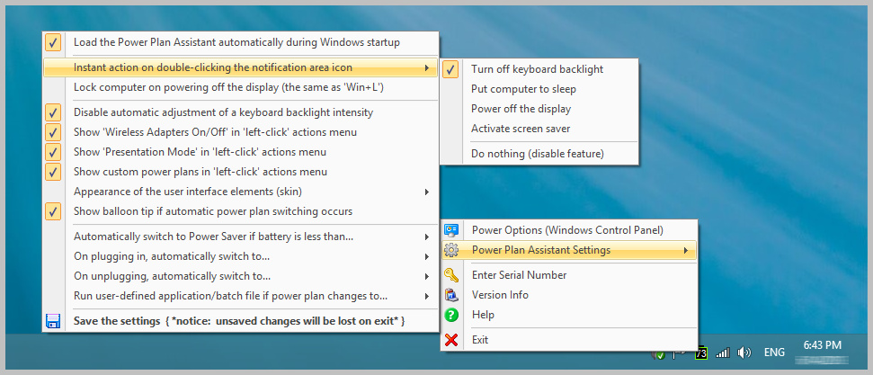Open Power Options (Windows Control Panel)
Viewport: 873px width, 375px height.
coord(568,230)
